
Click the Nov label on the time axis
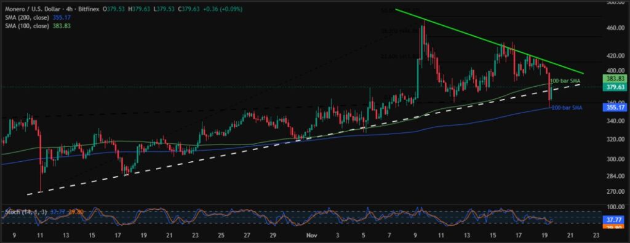[x=312, y=236]
